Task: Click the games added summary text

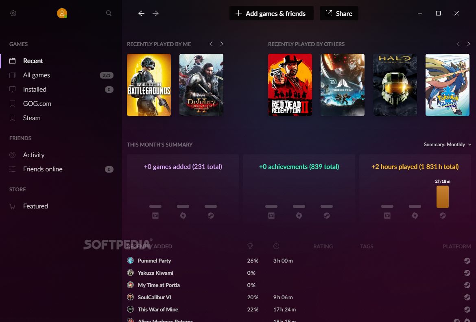Action: click(183, 167)
